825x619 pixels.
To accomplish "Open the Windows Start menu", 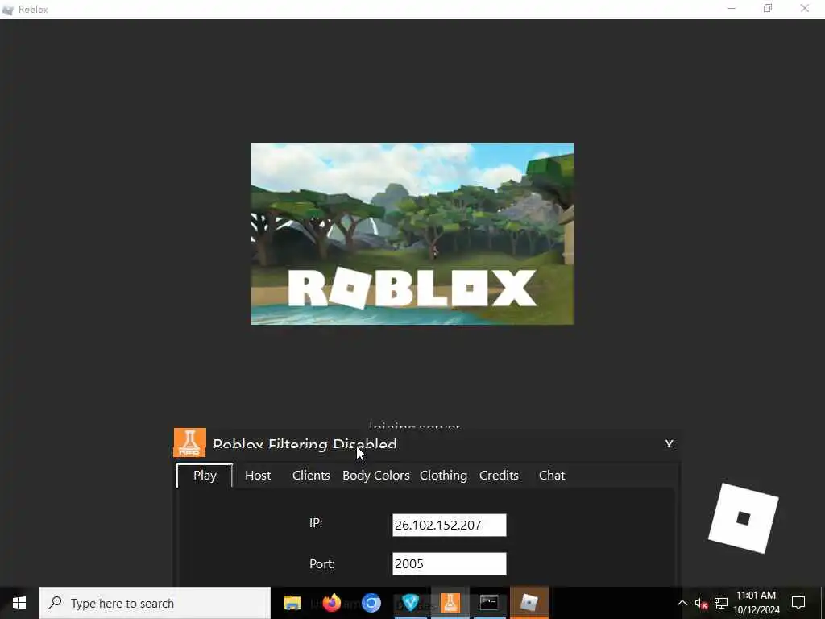I will point(19,603).
